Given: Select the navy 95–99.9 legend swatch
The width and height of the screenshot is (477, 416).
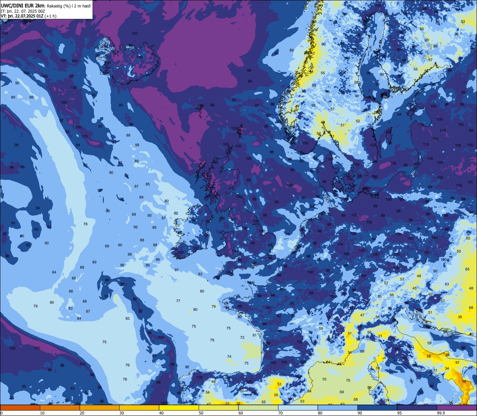Looking at the screenshot, I should pyautogui.click(x=417, y=408).
